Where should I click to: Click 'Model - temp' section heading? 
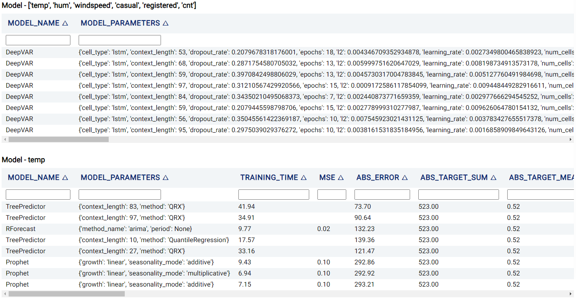coord(23,160)
